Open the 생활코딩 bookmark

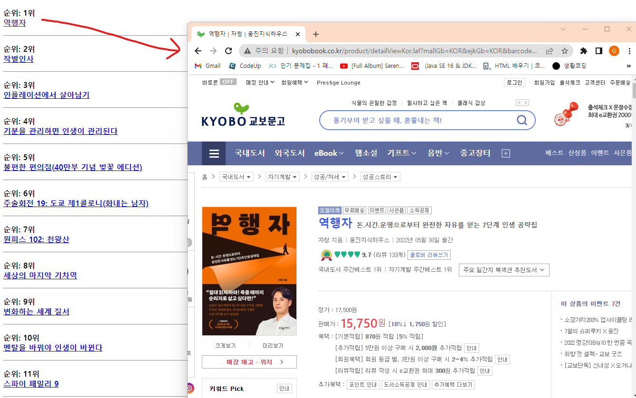(x=569, y=66)
